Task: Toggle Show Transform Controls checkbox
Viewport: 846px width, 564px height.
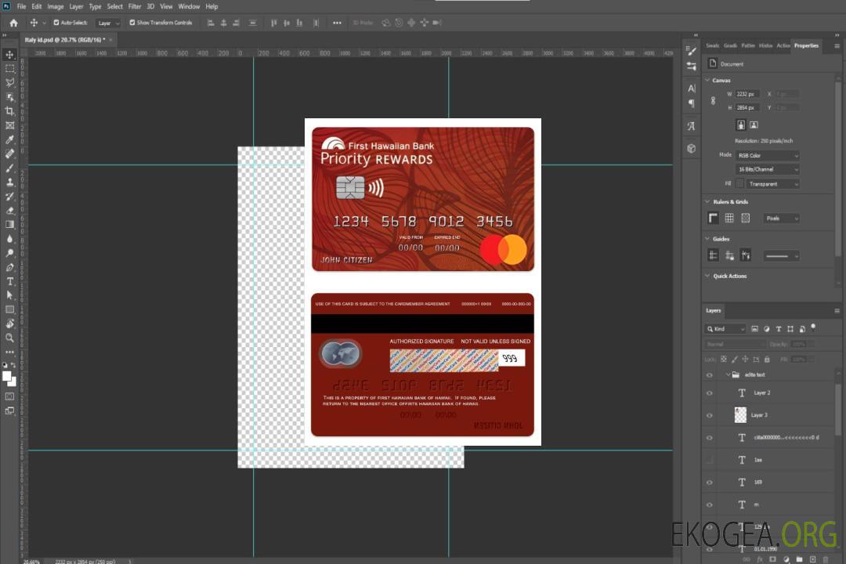Action: tap(132, 23)
